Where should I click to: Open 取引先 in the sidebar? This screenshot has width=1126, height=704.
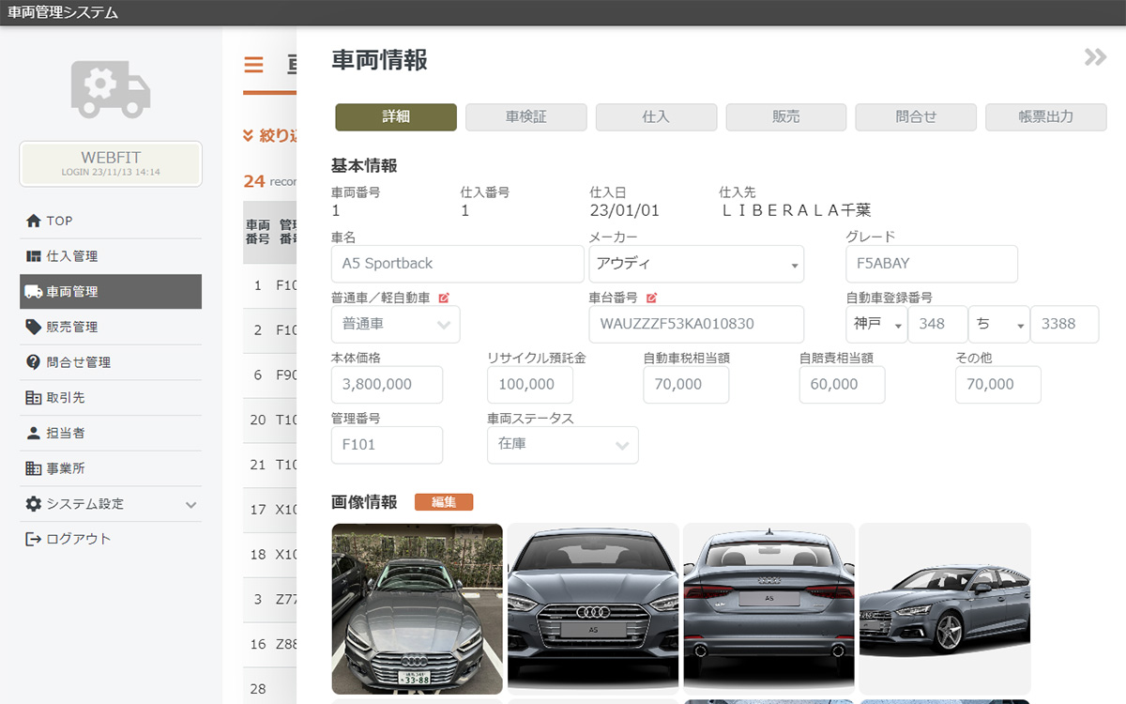coord(111,398)
